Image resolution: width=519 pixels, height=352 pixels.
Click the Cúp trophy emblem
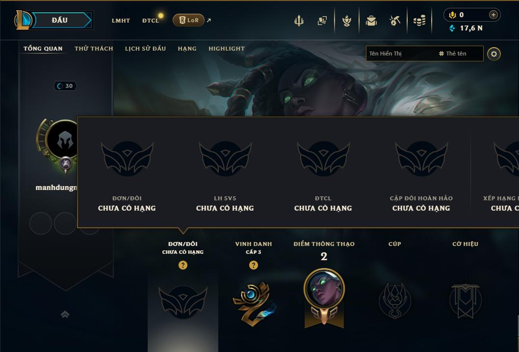394,300
